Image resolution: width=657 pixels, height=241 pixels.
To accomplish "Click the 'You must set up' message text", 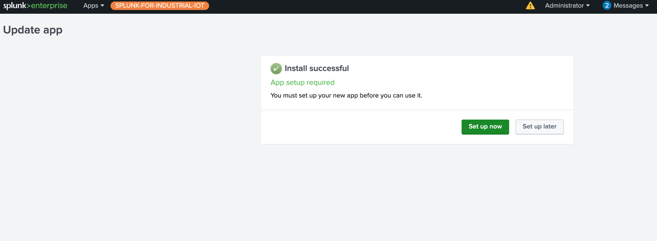I will [x=346, y=95].
